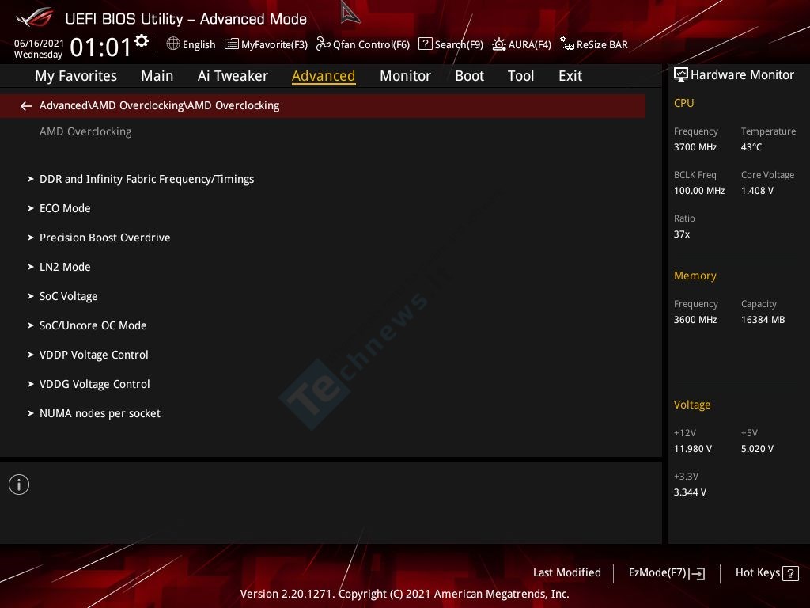This screenshot has width=810, height=608.
Task: Expand DDR and Infinity Fabric Frequency/Timings arrow
Action: 31,179
